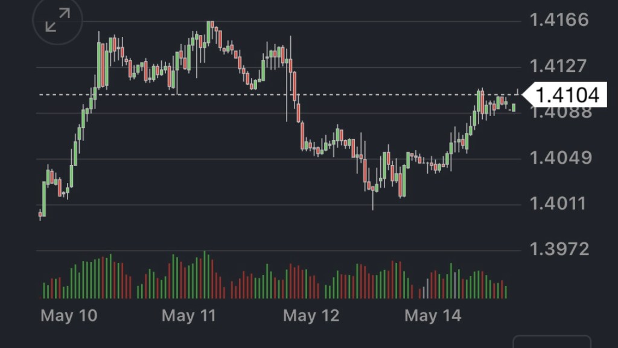Click the first candlestick at chart's left edge

[x=40, y=213]
